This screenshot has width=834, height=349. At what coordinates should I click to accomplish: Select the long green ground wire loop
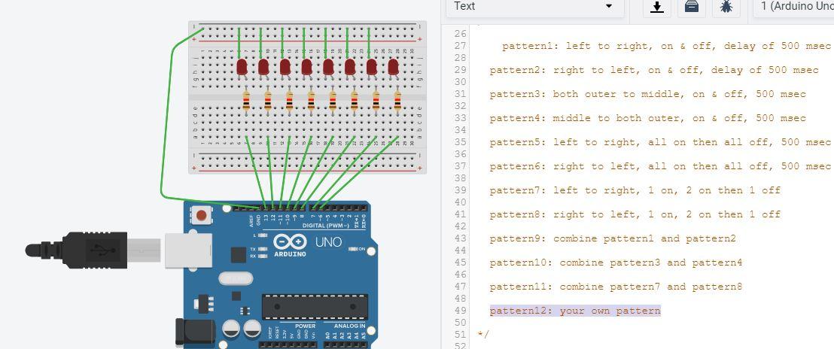coord(166,122)
